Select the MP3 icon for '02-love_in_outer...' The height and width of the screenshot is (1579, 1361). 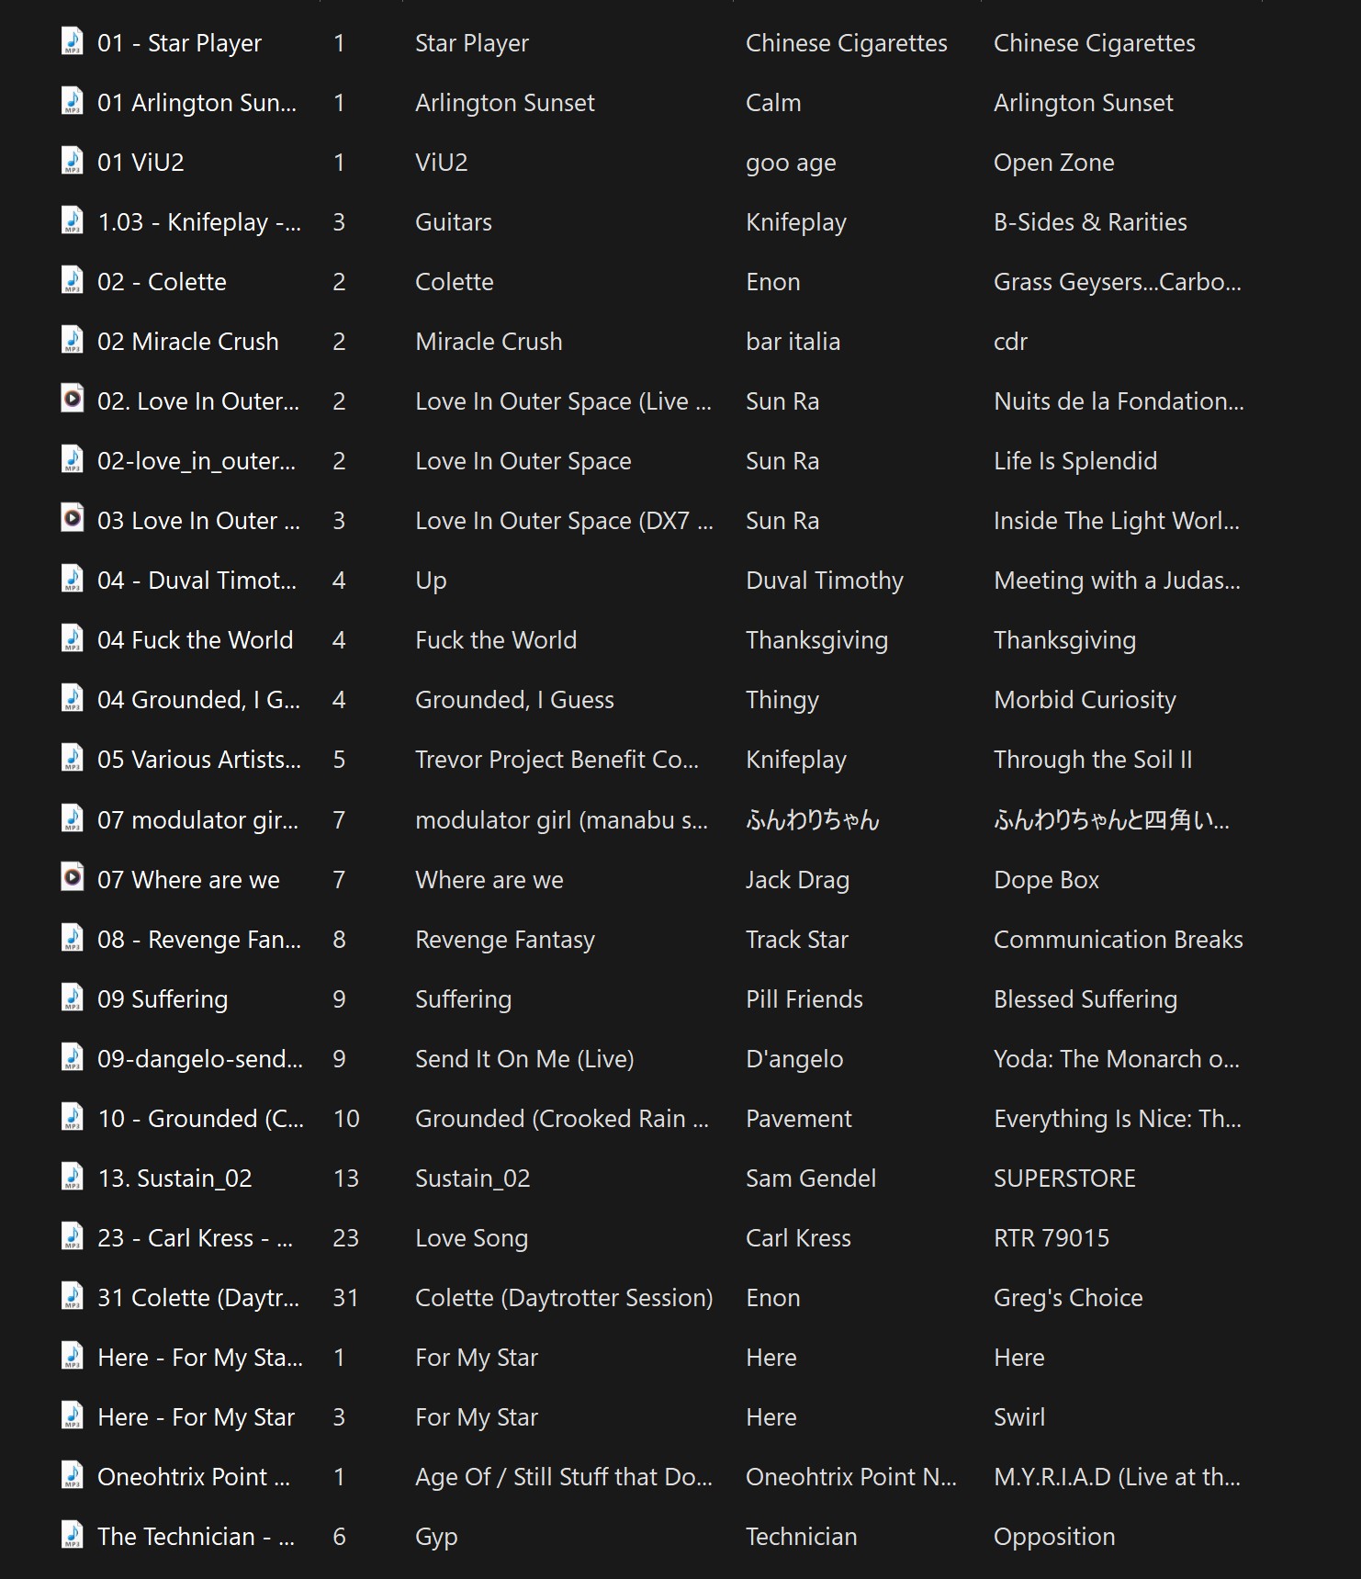(72, 459)
